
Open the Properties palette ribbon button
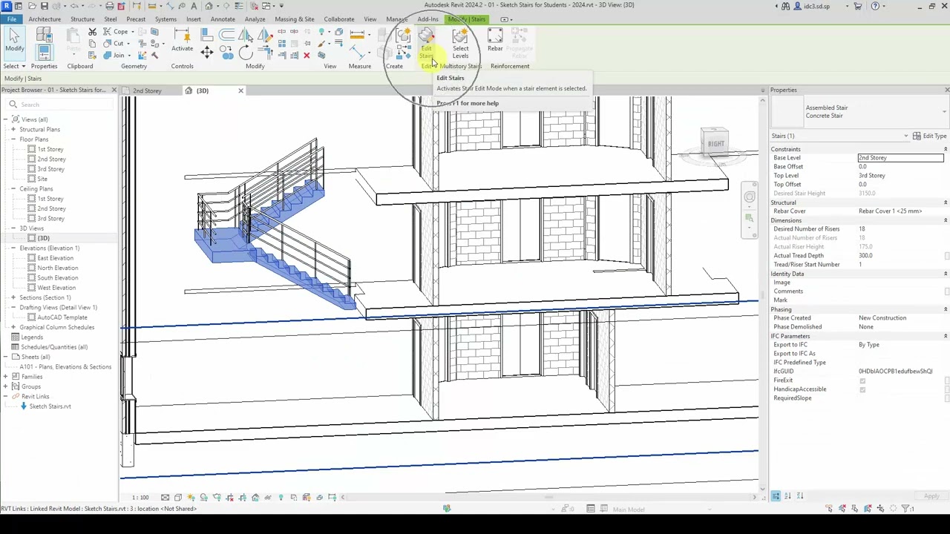[44, 52]
